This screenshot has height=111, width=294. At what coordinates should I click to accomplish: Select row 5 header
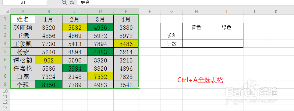[x=5, y=52]
